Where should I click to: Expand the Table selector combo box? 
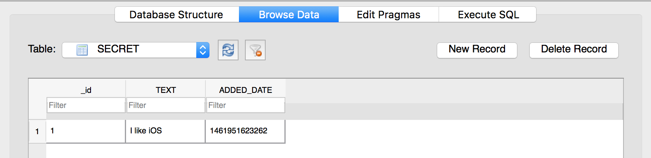click(136, 50)
